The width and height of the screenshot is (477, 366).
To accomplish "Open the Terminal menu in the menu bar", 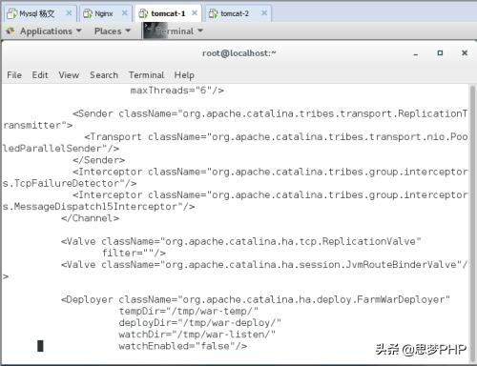I will tap(146, 75).
